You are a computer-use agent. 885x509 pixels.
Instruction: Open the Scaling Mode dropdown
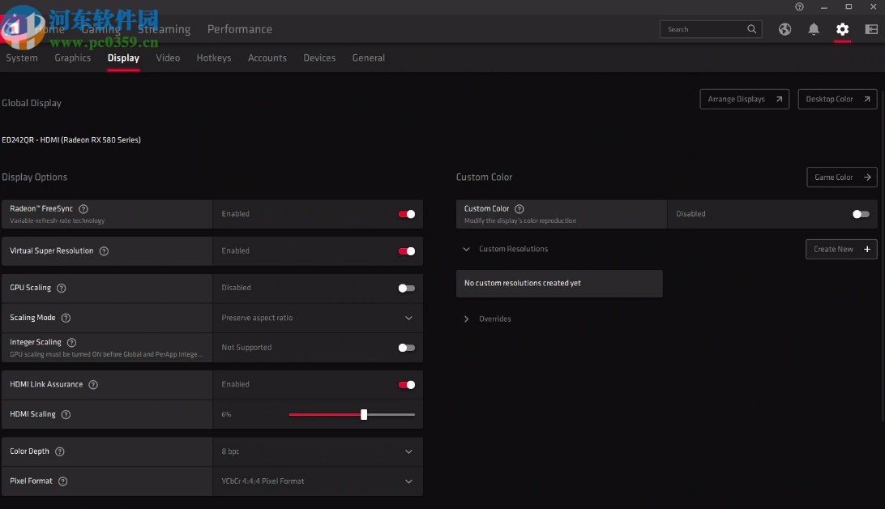(408, 318)
